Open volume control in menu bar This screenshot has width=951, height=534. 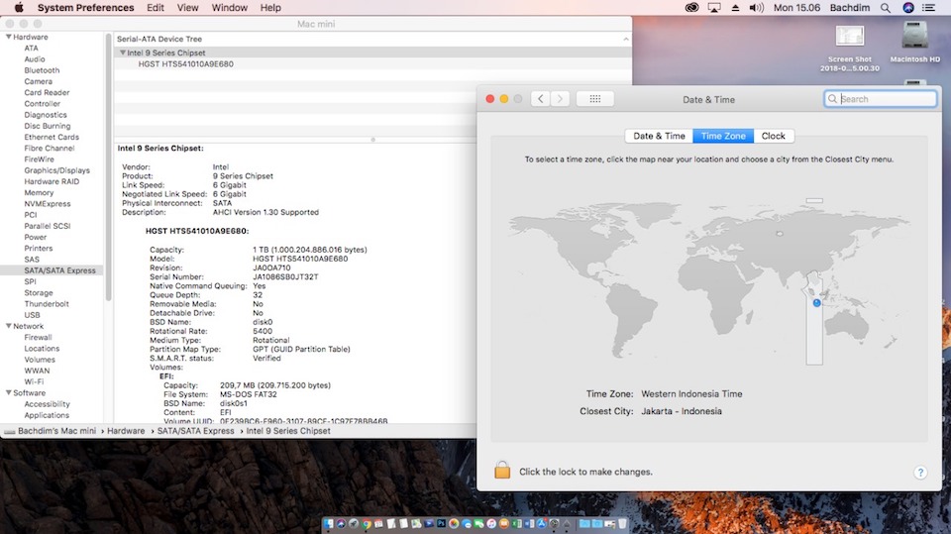[756, 7]
